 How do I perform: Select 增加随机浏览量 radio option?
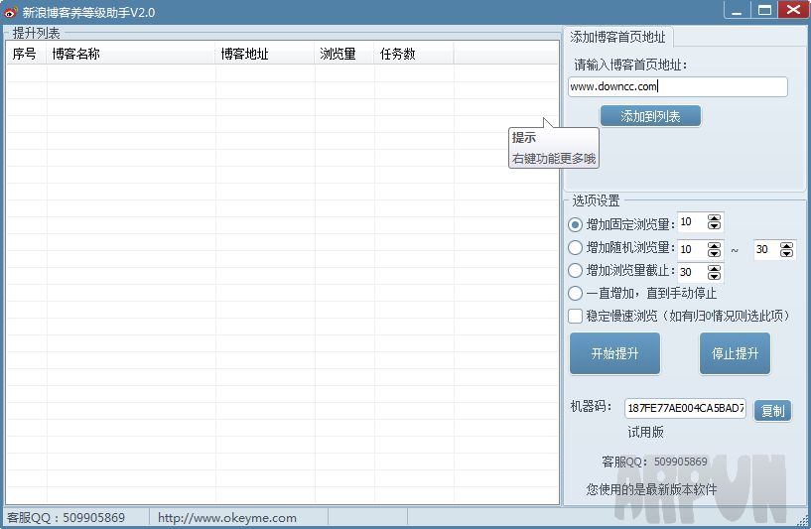coord(576,247)
